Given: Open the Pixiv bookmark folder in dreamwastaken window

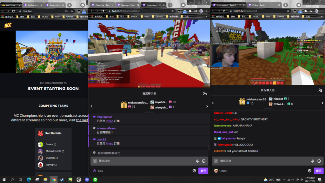Looking at the screenshot, I should (x=145, y=17).
